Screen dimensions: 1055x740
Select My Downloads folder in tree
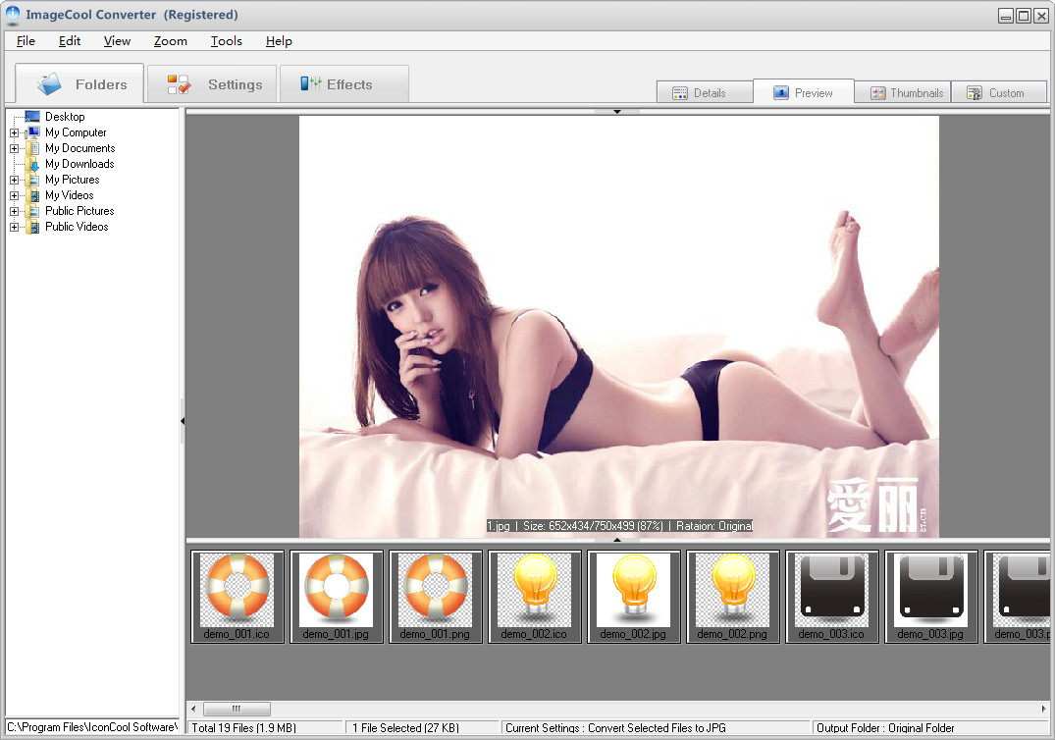pos(79,164)
